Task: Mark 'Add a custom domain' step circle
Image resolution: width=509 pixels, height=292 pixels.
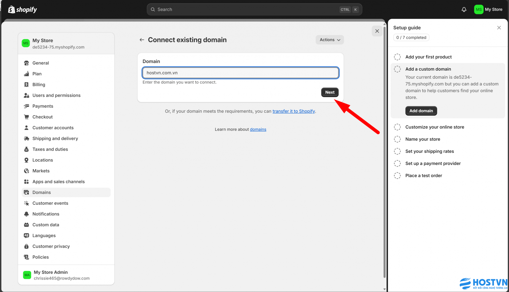Action: click(x=397, y=69)
